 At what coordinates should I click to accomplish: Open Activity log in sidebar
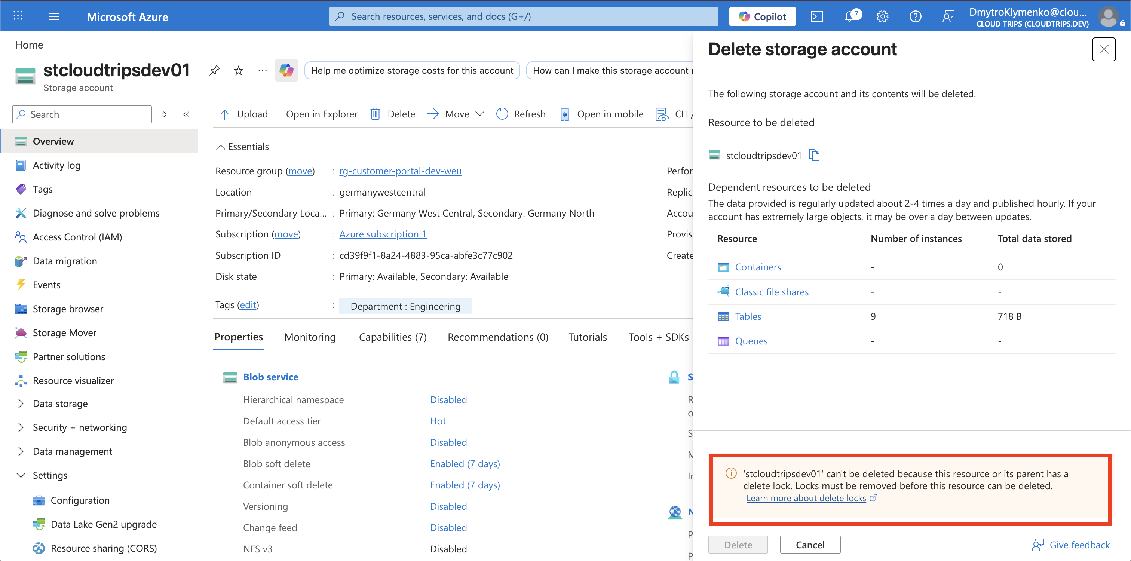(56, 165)
